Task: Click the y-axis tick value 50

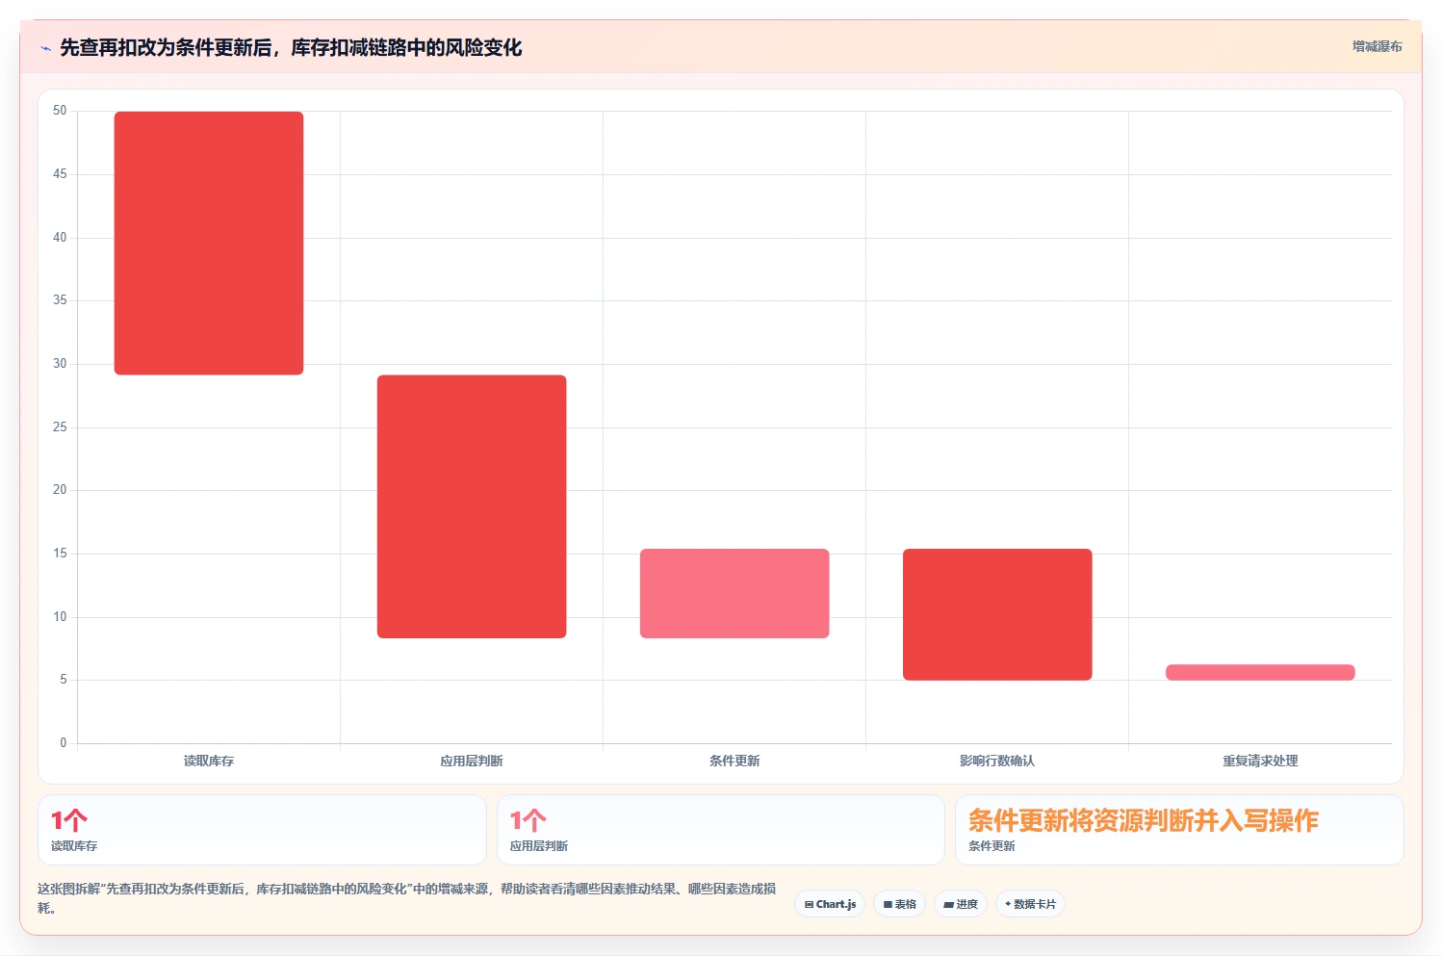Action: [x=60, y=111]
